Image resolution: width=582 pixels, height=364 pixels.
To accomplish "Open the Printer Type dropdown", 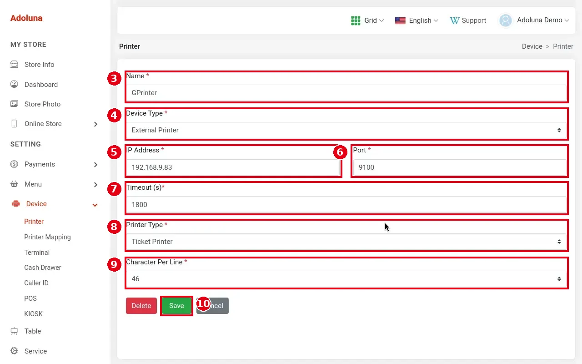I will click(346, 242).
